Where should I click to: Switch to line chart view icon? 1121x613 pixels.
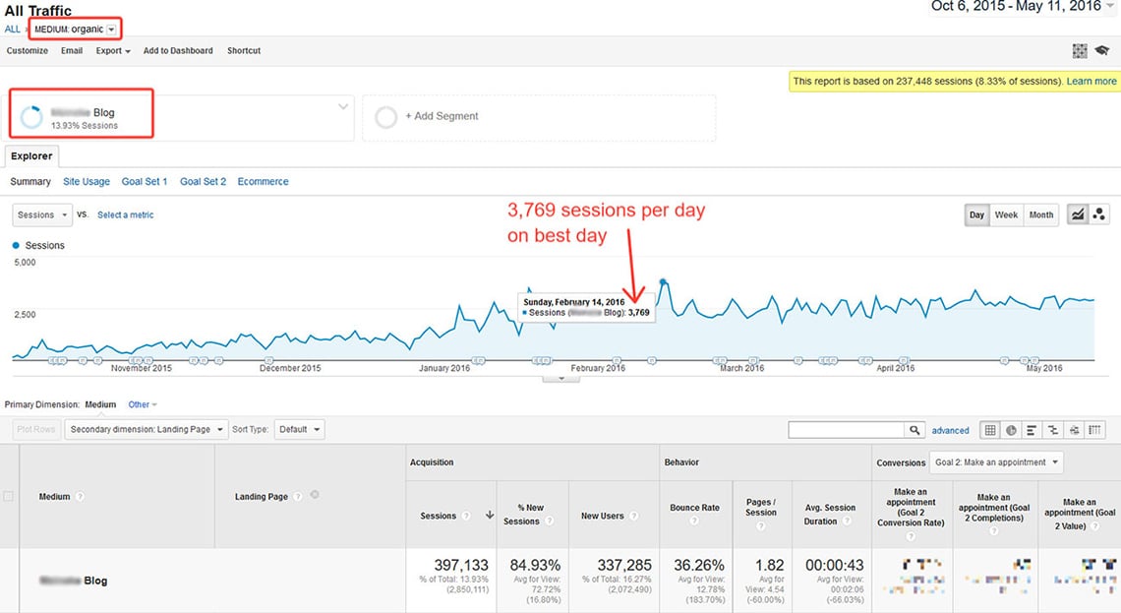1078,215
